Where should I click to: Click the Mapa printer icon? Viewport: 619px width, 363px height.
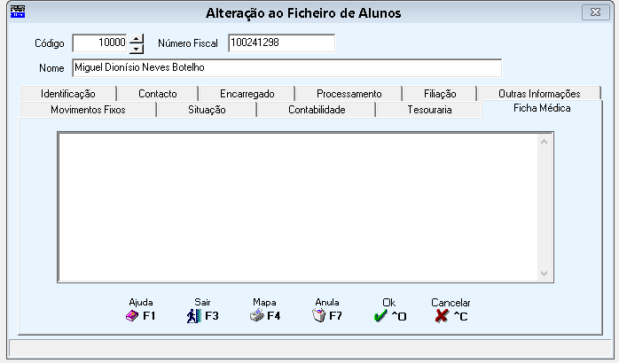pyautogui.click(x=257, y=315)
